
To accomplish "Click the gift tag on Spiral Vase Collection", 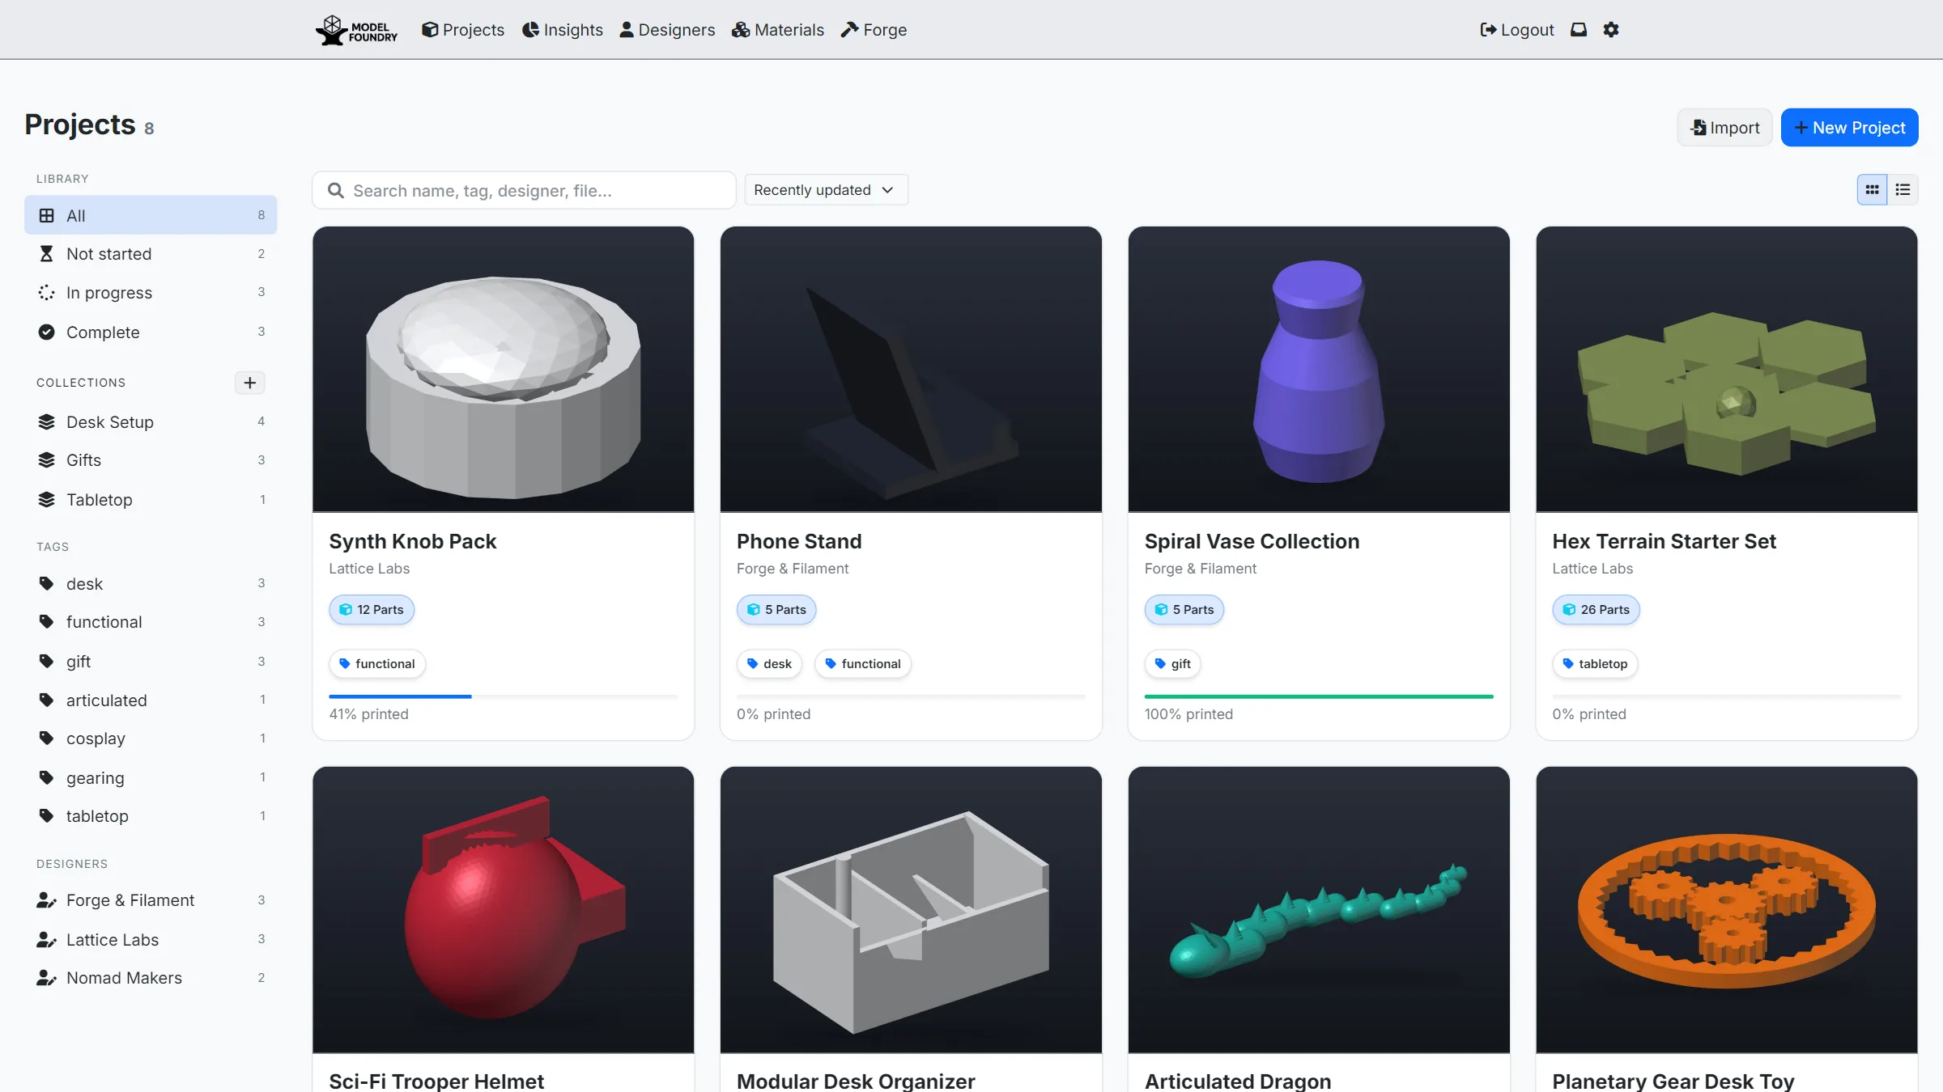I will pos(1172,664).
